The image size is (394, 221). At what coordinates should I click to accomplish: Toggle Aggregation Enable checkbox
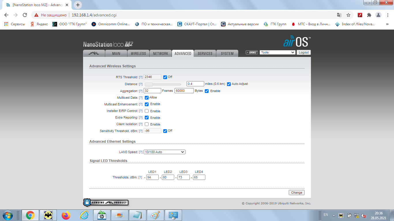(x=207, y=91)
